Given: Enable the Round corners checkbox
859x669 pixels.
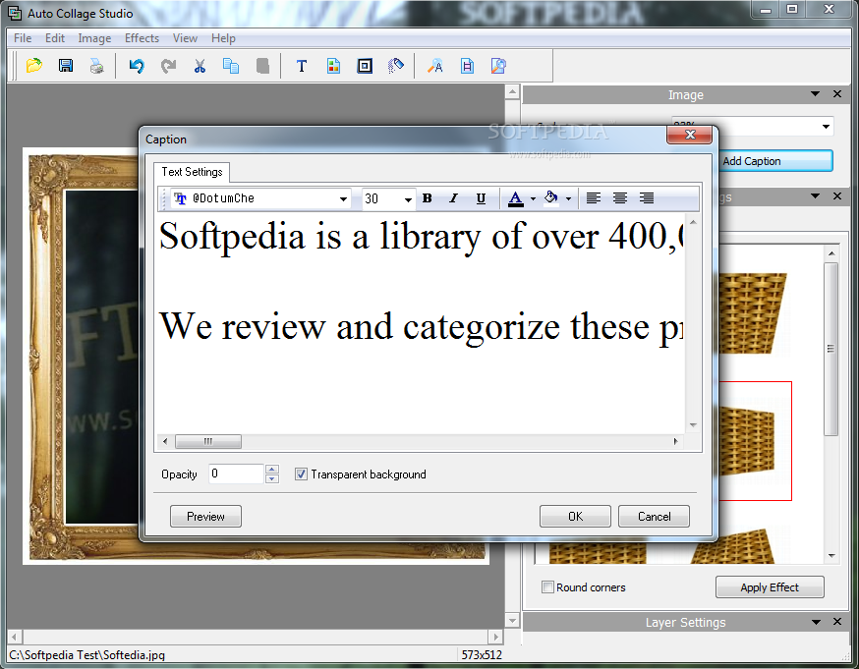Looking at the screenshot, I should 547,586.
